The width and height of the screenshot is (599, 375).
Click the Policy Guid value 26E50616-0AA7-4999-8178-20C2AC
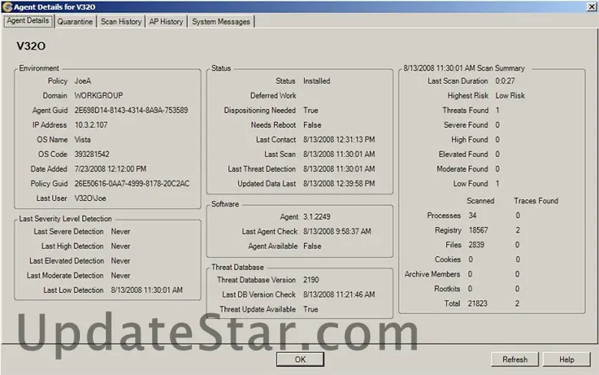pos(132,183)
